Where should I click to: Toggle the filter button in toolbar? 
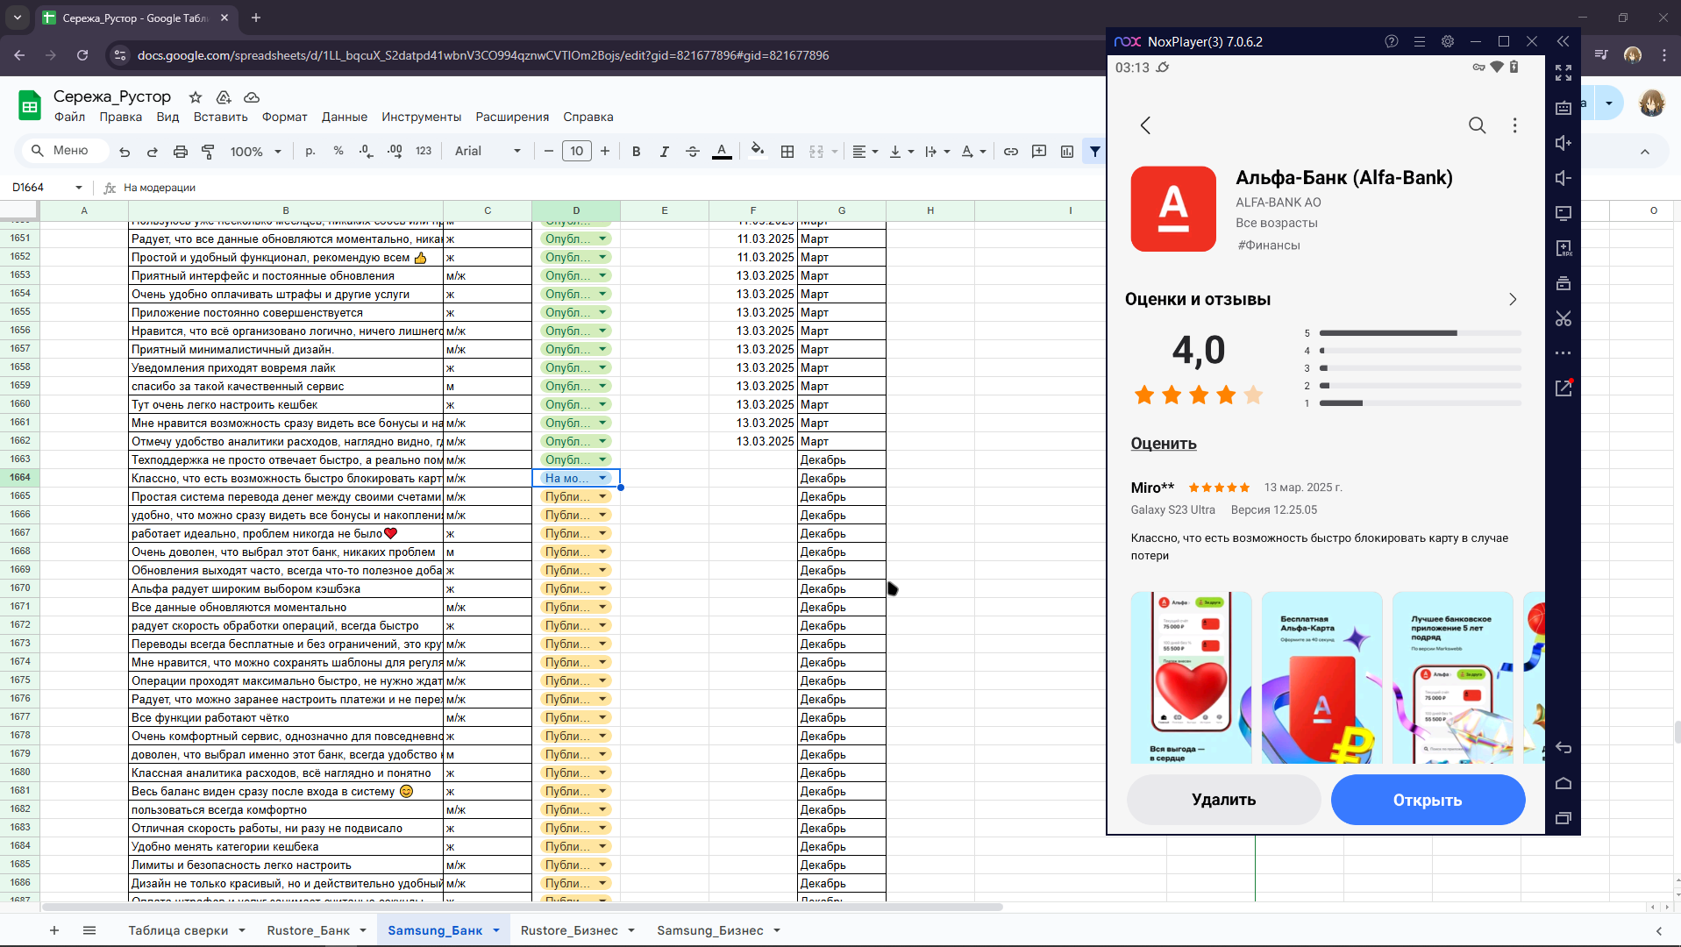point(1095,152)
